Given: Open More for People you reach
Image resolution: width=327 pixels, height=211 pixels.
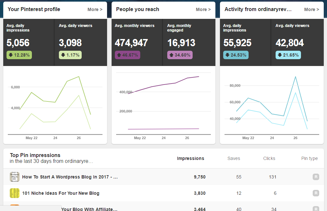Looking at the screenshot, I should pyautogui.click(x=203, y=9).
